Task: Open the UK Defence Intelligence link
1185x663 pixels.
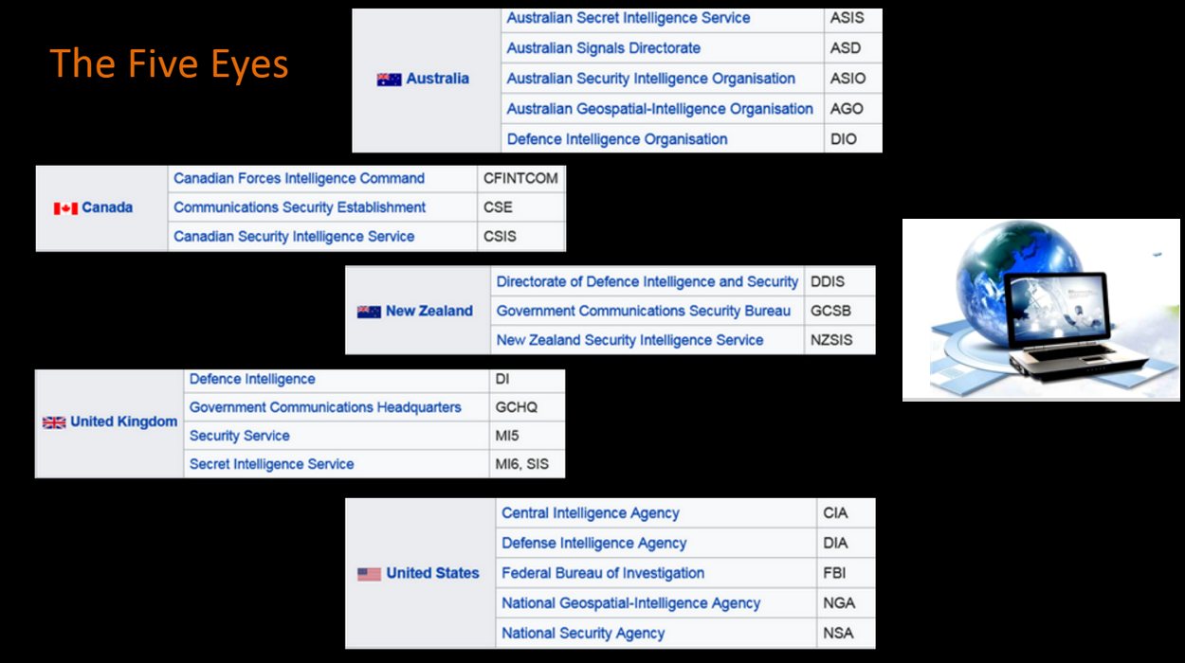Action: pos(252,379)
